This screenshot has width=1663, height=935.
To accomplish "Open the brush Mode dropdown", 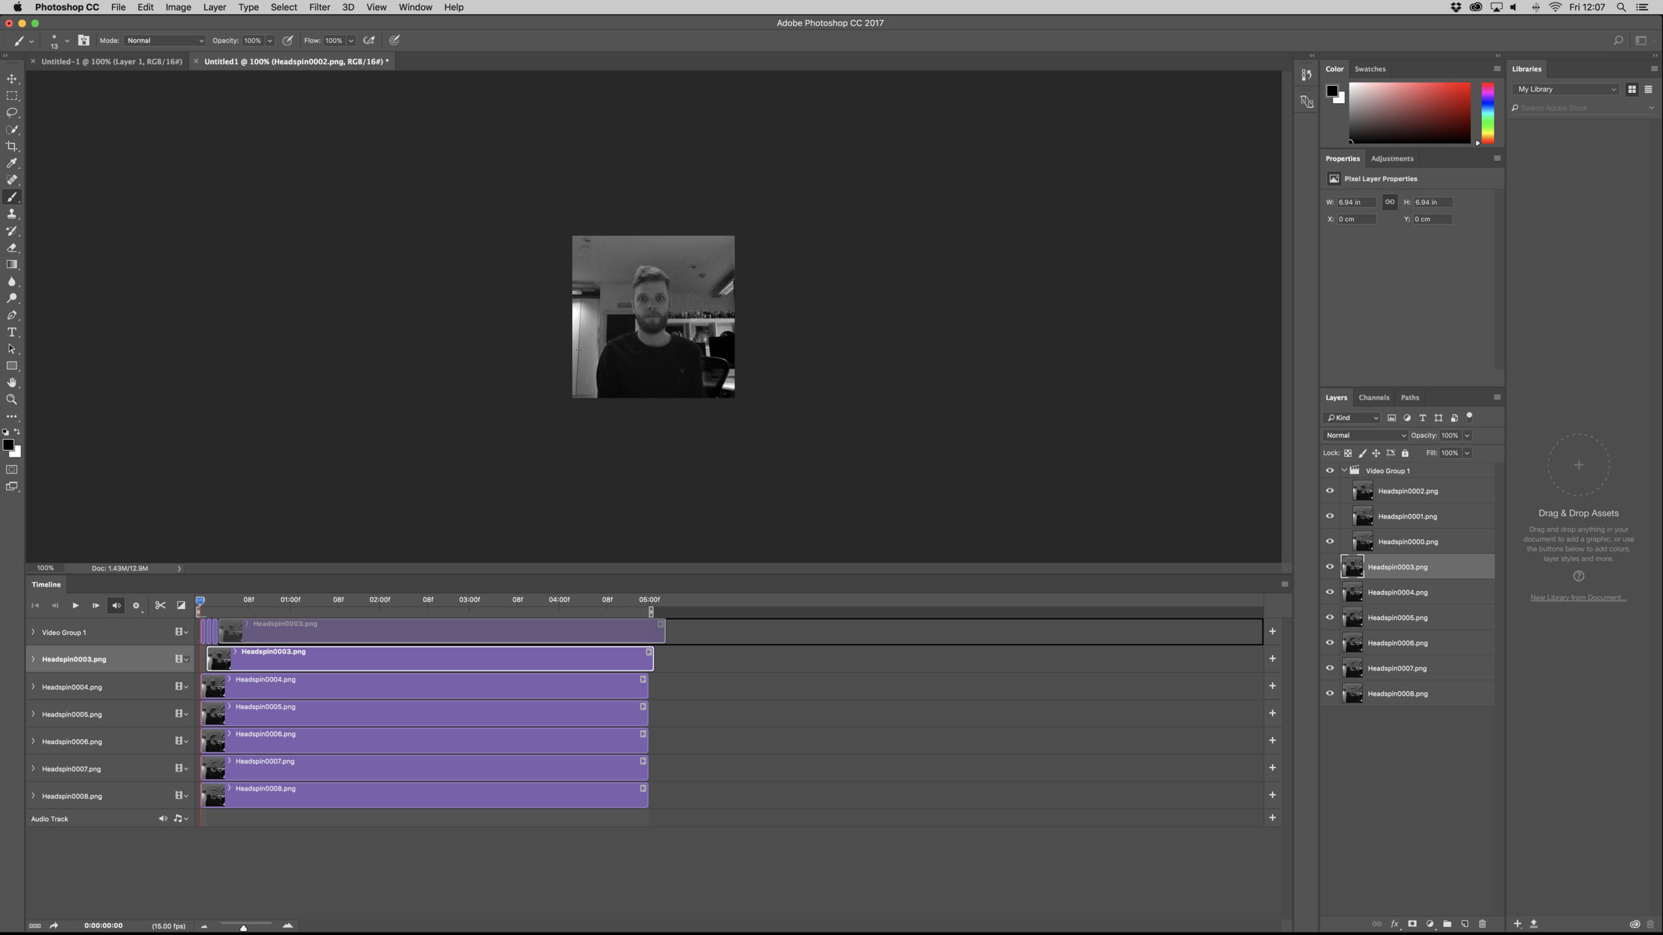I will [164, 41].
